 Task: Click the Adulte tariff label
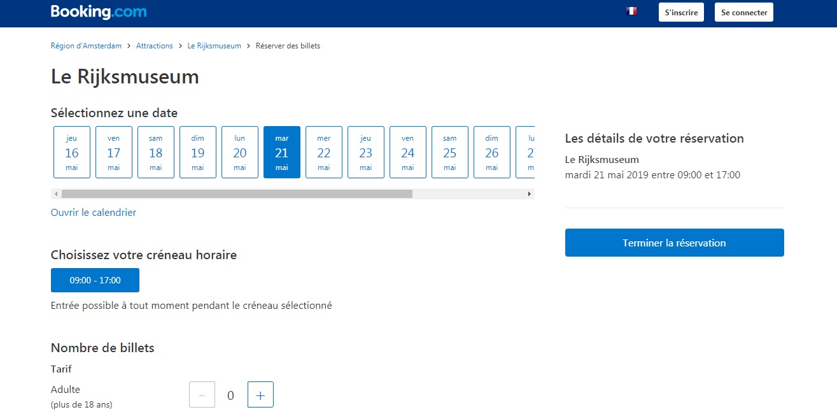66,390
